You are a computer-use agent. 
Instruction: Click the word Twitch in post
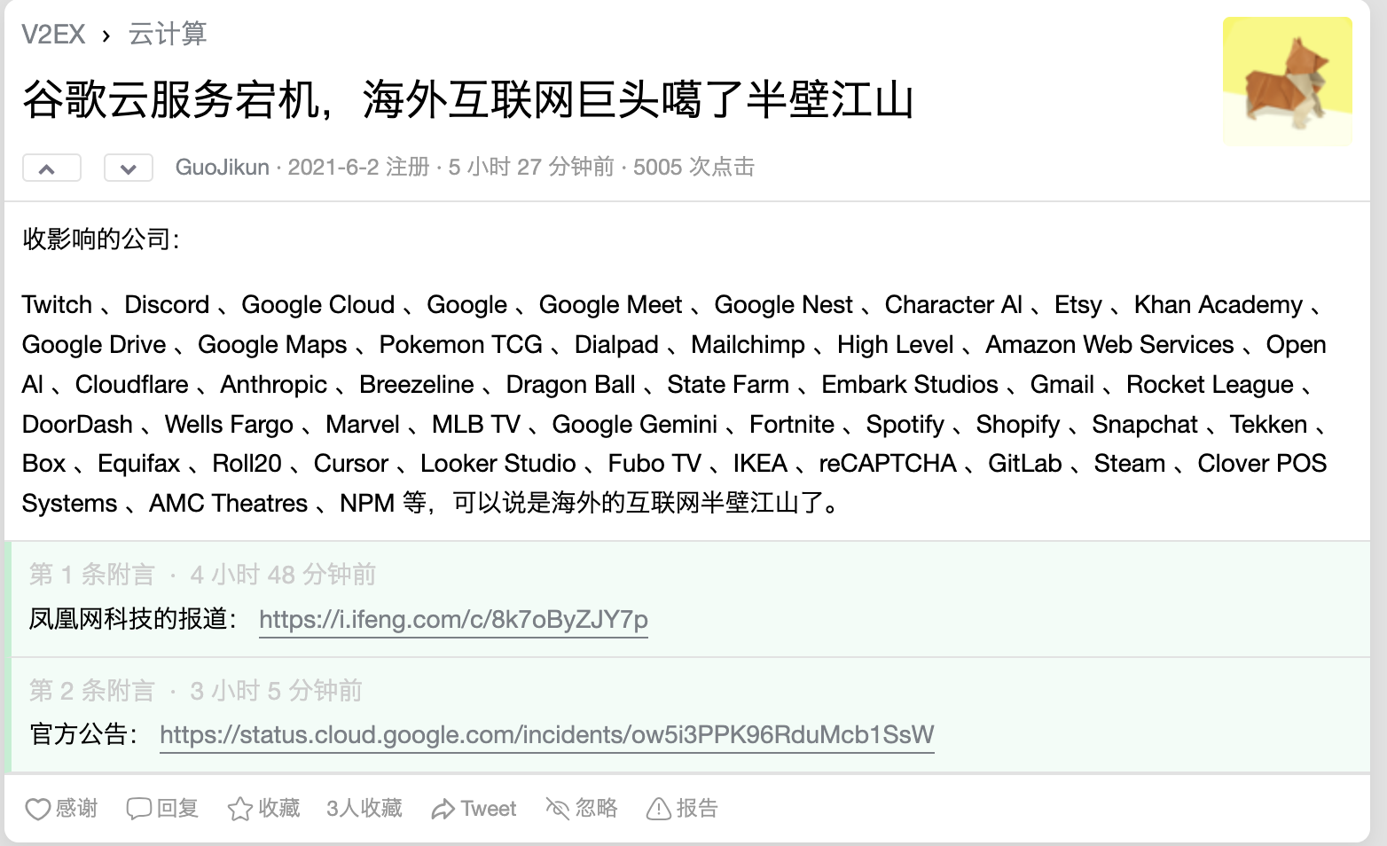point(57,305)
